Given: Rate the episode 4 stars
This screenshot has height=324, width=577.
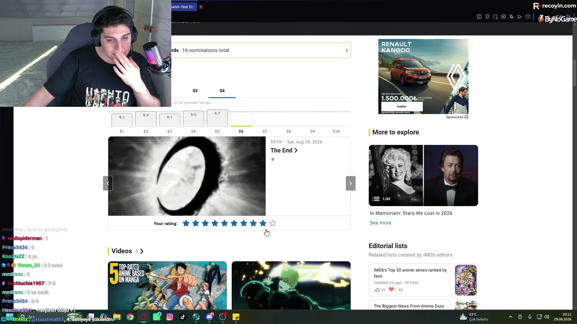Looking at the screenshot, I should point(215,223).
